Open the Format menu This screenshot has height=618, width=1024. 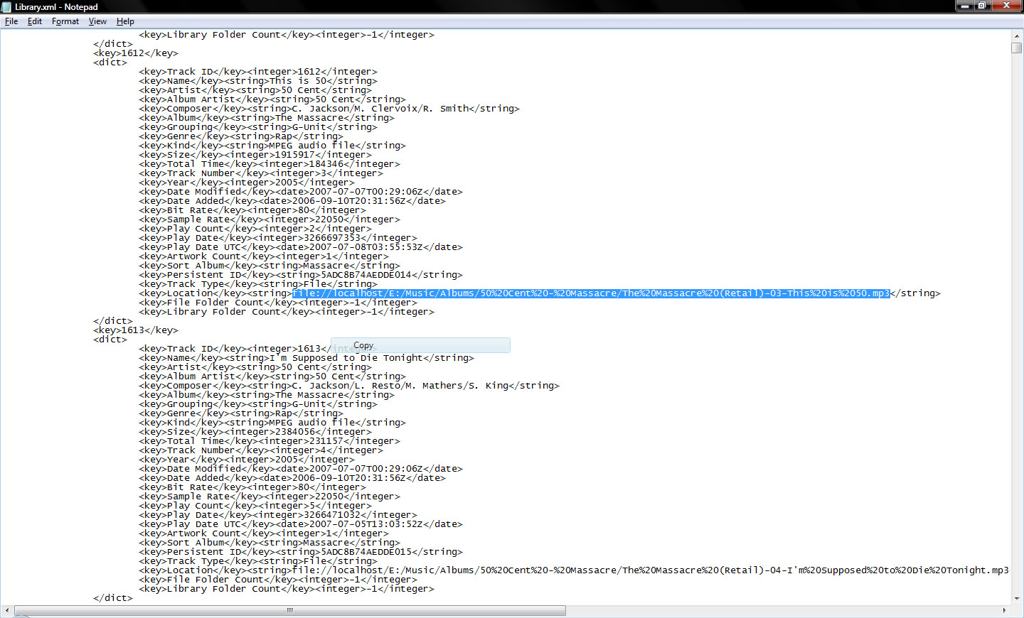65,21
